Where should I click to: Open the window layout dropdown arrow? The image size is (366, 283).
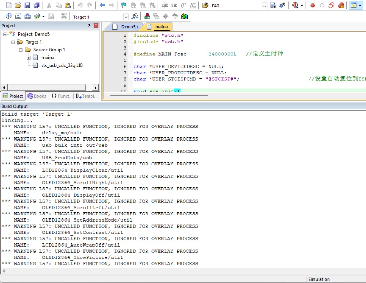(x=360, y=6)
